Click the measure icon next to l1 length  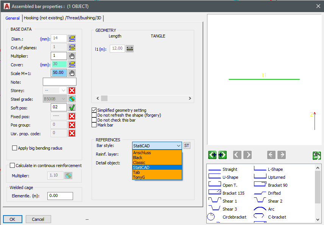click(129, 48)
